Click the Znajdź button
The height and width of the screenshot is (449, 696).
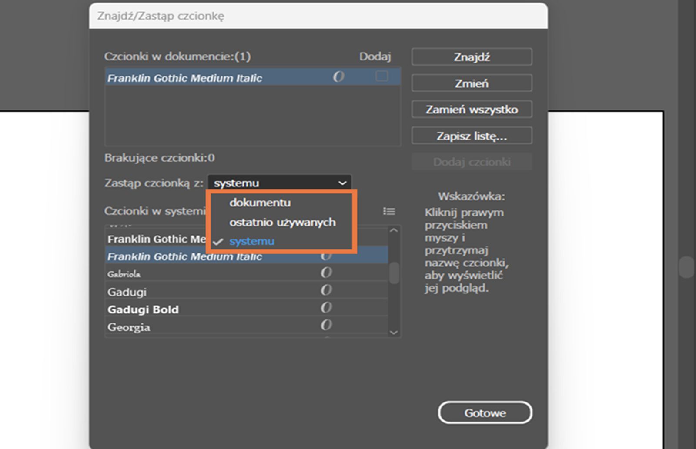(472, 57)
